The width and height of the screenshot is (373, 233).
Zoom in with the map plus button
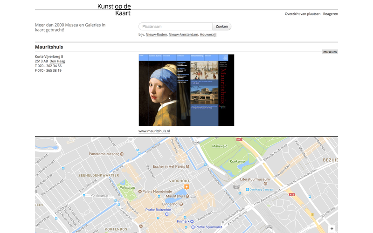[x=332, y=229]
